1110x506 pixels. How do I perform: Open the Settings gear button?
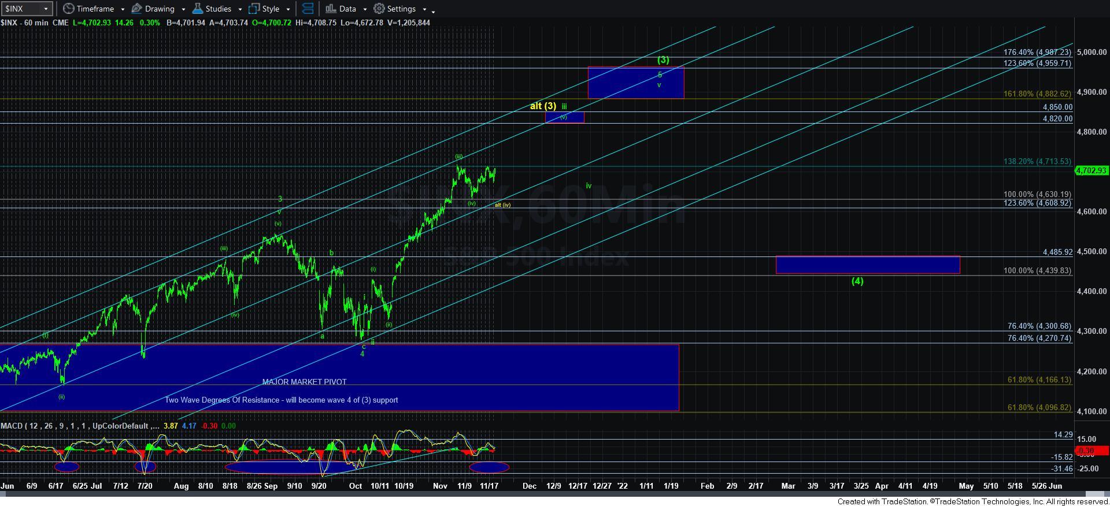(x=395, y=9)
